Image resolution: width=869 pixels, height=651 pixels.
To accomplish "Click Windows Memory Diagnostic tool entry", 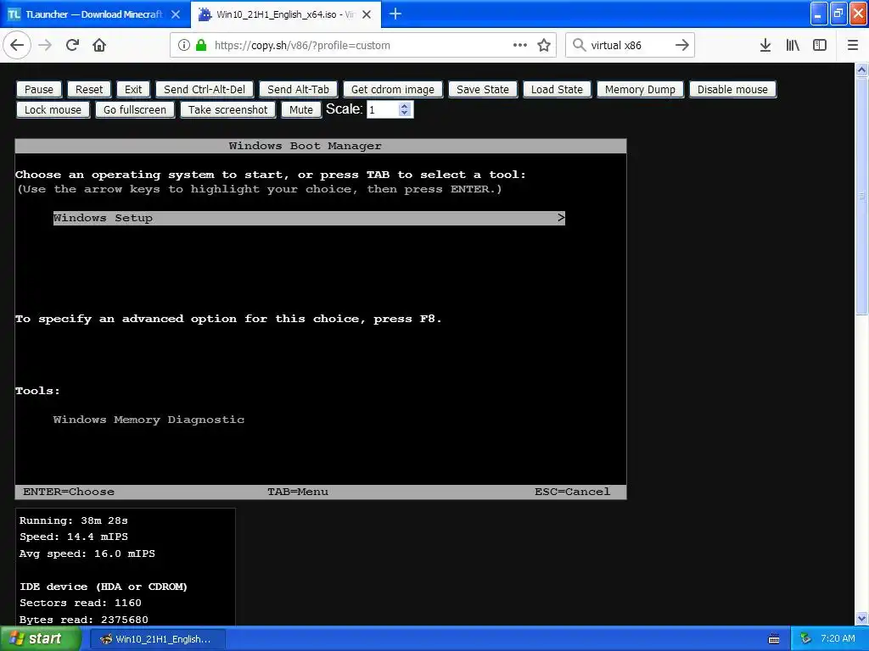I will pyautogui.click(x=149, y=420).
